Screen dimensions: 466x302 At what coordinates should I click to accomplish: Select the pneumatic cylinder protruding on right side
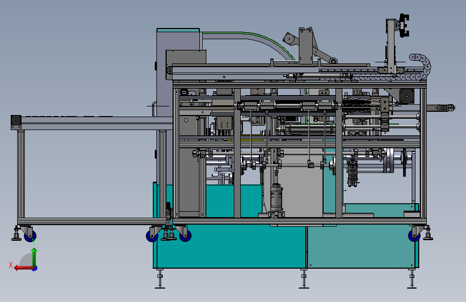(441, 108)
